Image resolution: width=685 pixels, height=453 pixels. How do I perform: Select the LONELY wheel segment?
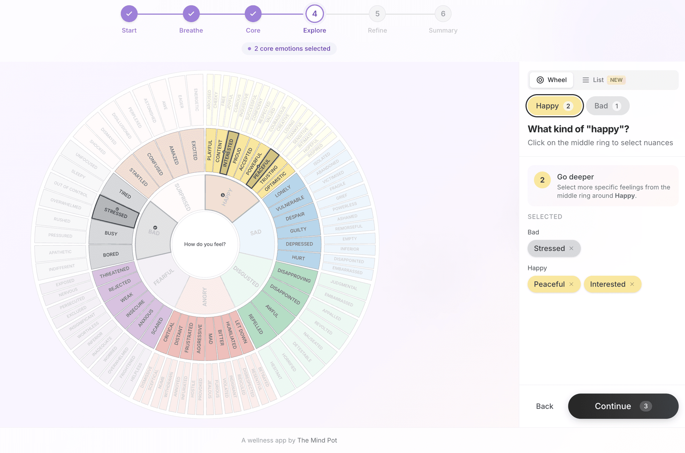(283, 191)
